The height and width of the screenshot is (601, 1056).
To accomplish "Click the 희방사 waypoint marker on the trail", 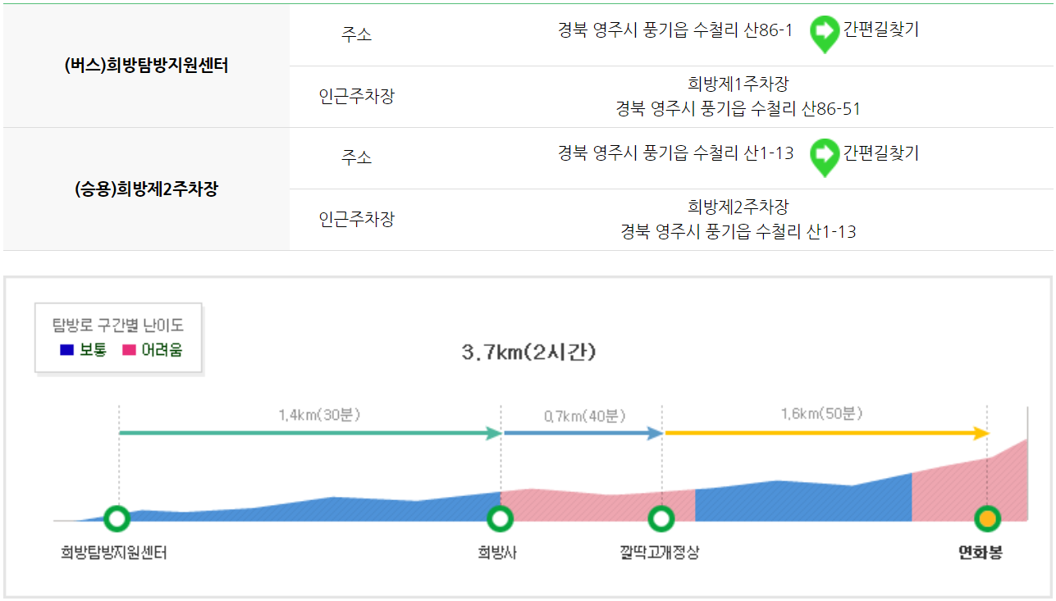I will pos(500,517).
